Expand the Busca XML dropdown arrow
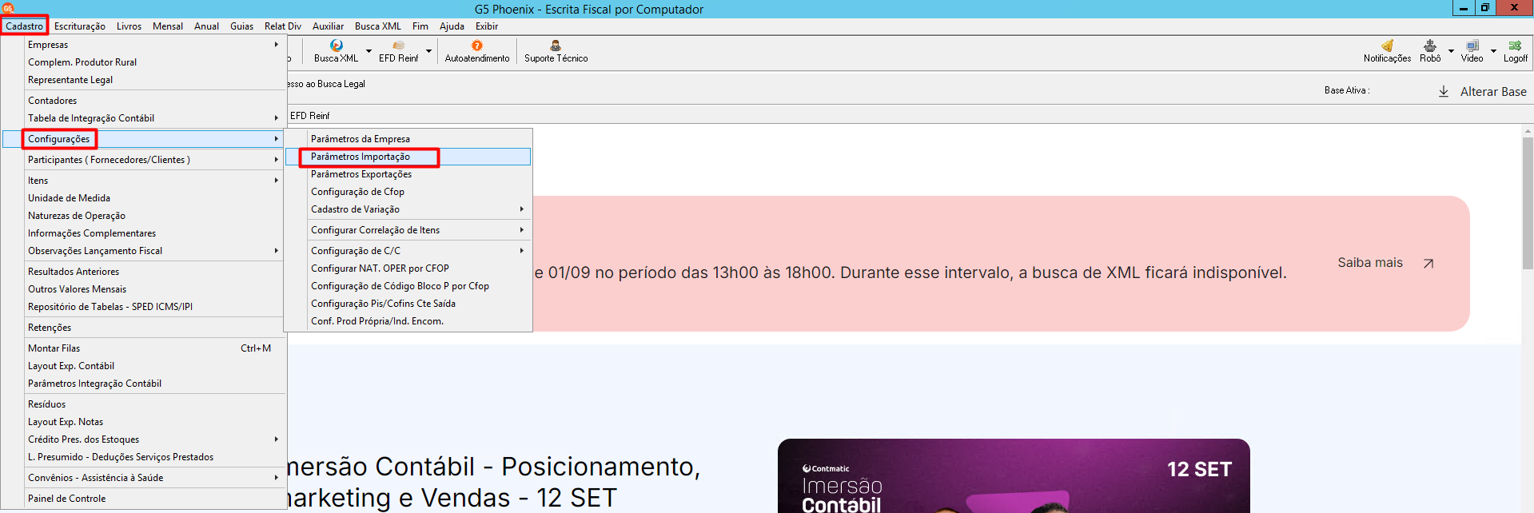Viewport: 1534px width, 513px height. (369, 50)
